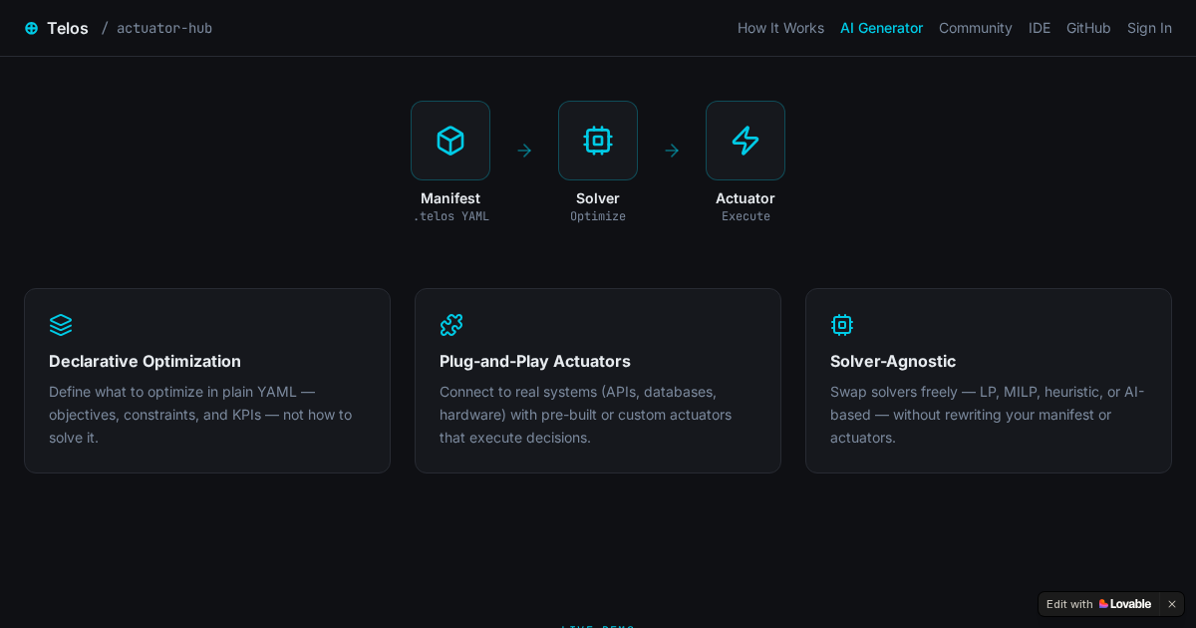Click the Lovable logo in Edit badge
This screenshot has height=628, width=1196.
coord(1125,604)
